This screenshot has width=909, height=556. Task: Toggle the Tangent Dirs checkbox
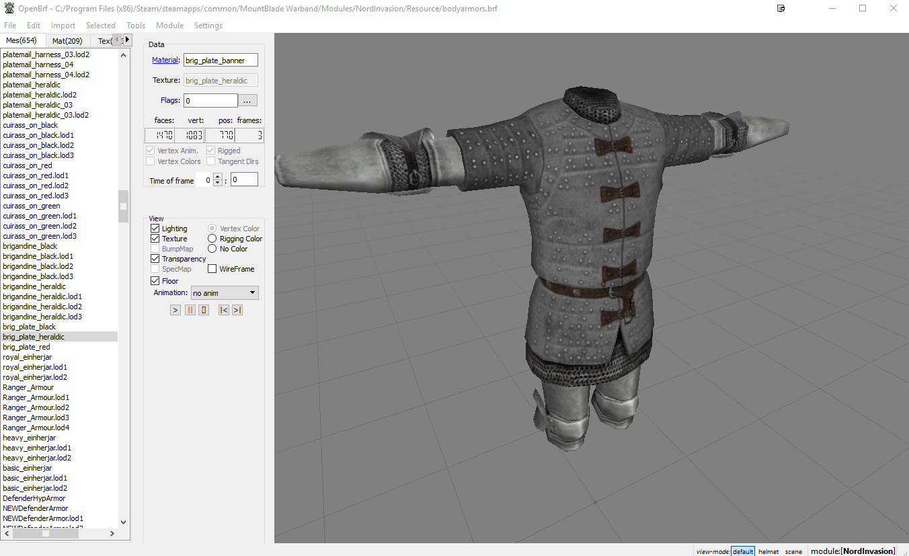(211, 161)
